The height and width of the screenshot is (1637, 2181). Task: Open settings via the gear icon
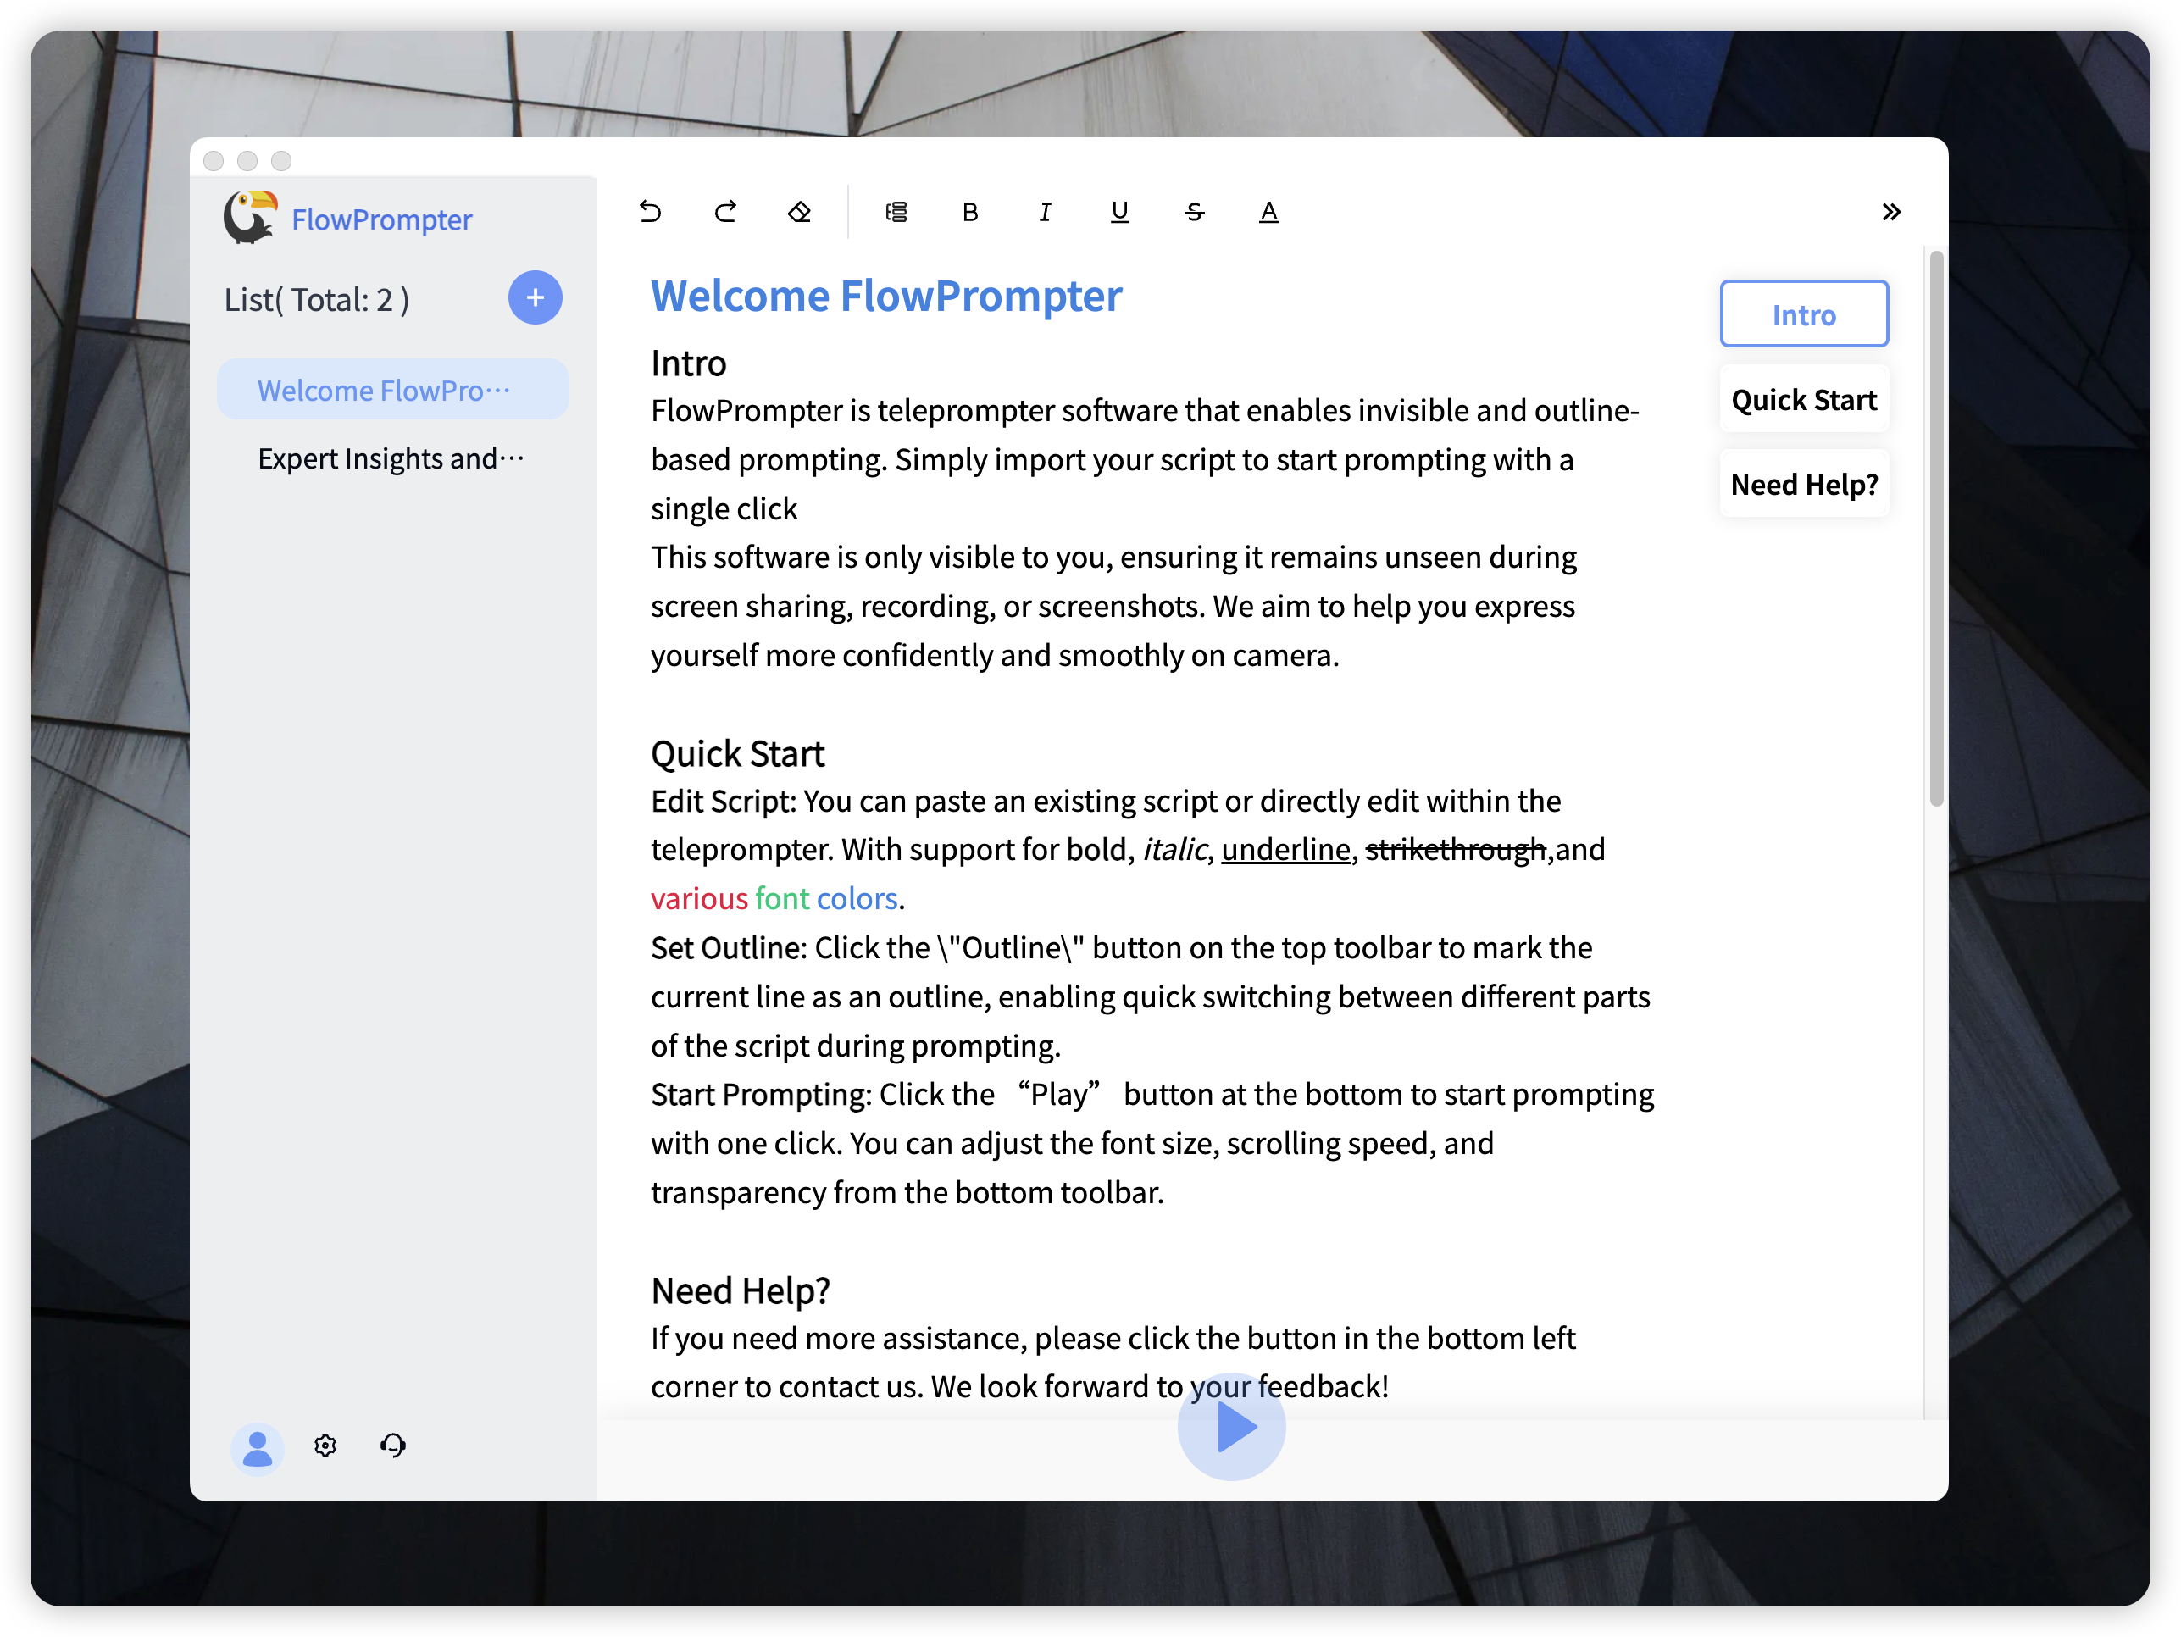point(325,1446)
